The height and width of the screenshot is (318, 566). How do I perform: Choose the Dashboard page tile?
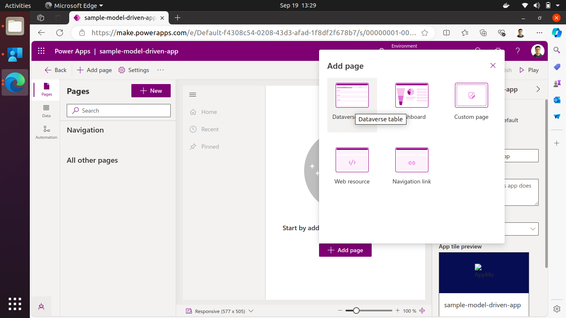pyautogui.click(x=411, y=95)
